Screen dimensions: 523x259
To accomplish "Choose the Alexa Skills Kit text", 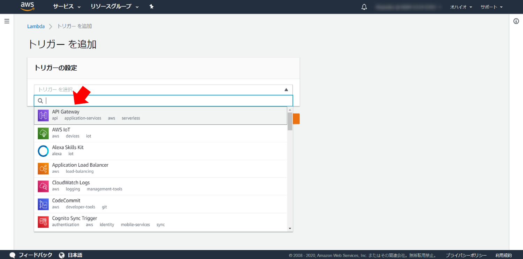I will coord(68,147).
